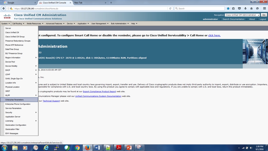The image size is (268, 151).
Task: Expand the Advanced Features menu
Action: pyautogui.click(x=55, y=24)
